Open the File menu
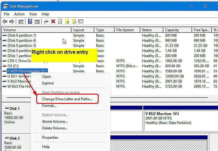Viewport: 218px width, 151px height. tap(7, 14)
